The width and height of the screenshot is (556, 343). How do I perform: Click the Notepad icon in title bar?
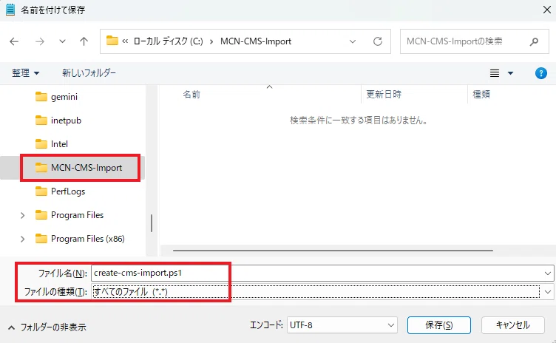click(x=10, y=10)
